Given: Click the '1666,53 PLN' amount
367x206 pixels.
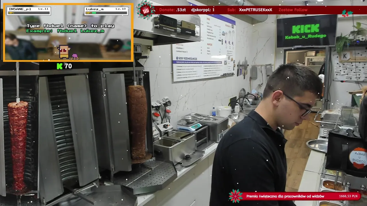Looking at the screenshot, I should point(348,196).
